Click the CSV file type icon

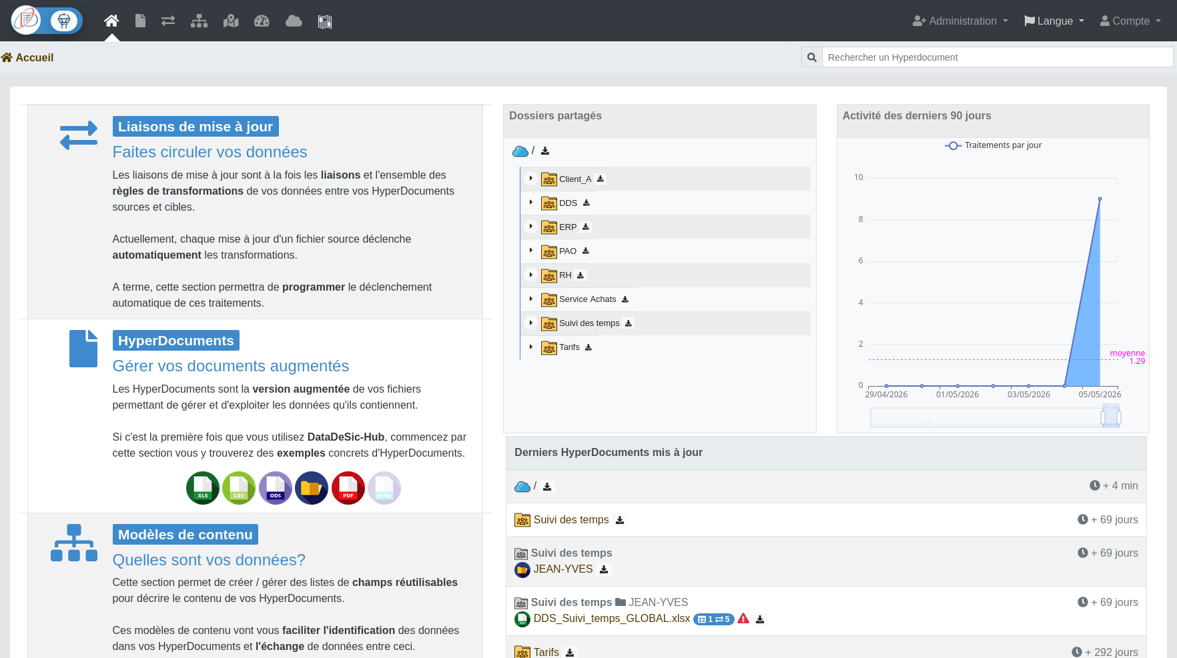click(239, 488)
